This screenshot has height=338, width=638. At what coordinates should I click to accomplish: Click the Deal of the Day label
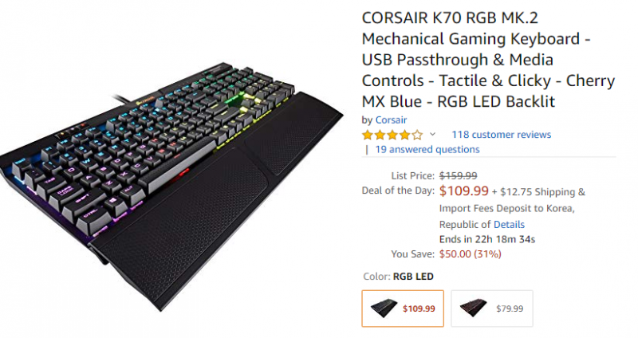396,191
